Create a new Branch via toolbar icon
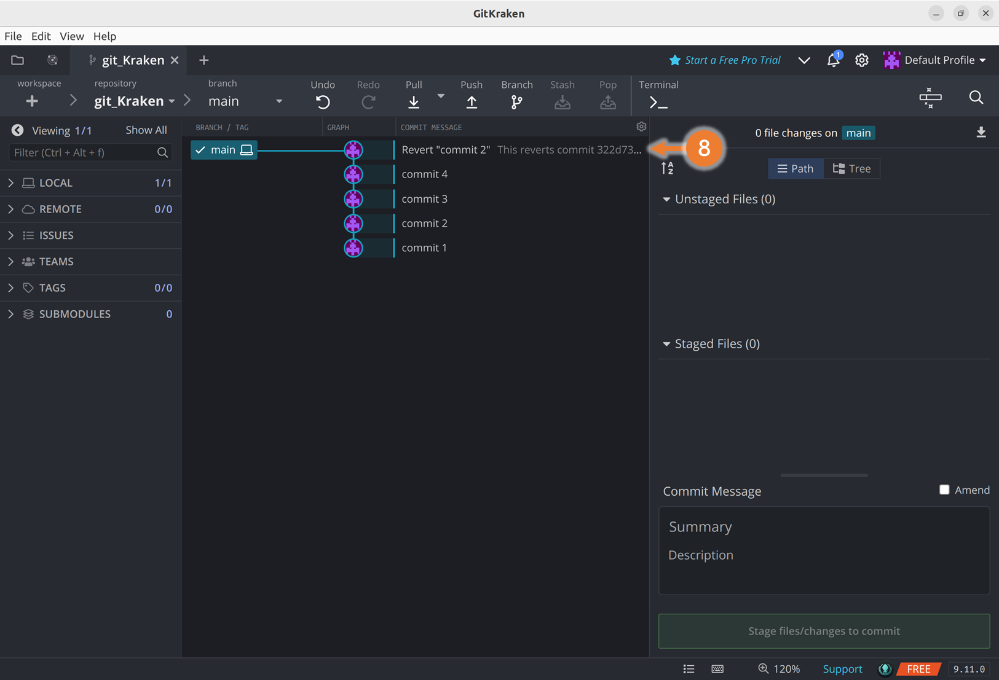Screen dimensions: 999x680 [516, 102]
